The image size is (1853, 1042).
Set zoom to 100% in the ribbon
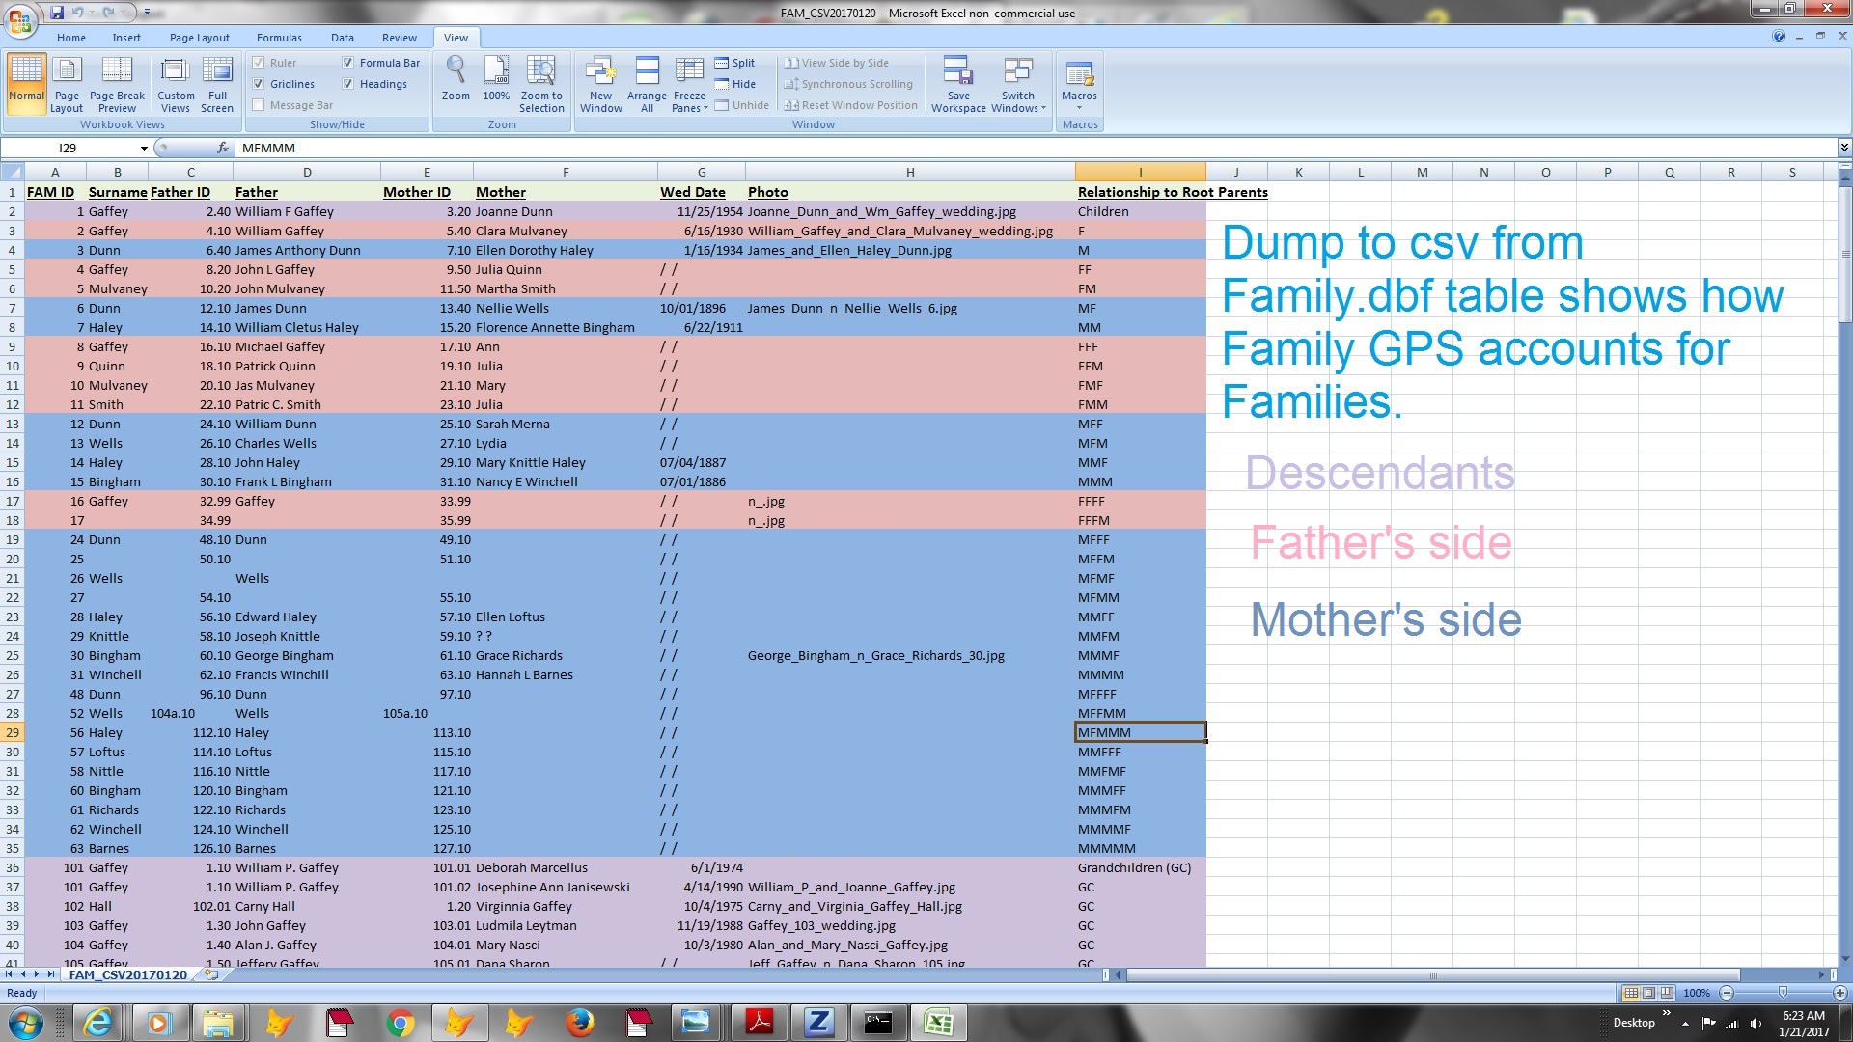point(496,79)
